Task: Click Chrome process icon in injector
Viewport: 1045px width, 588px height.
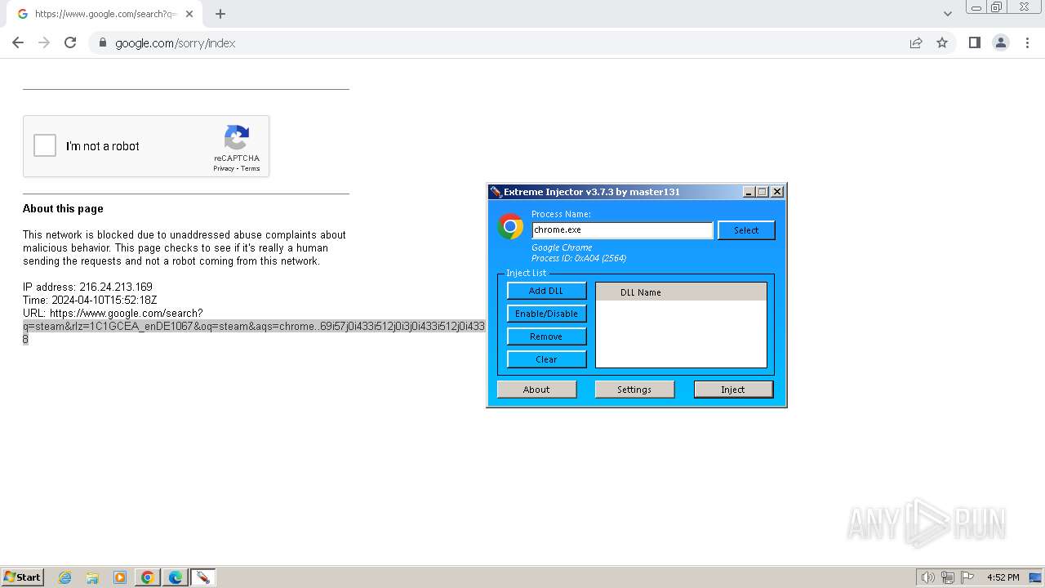Action: pos(510,226)
